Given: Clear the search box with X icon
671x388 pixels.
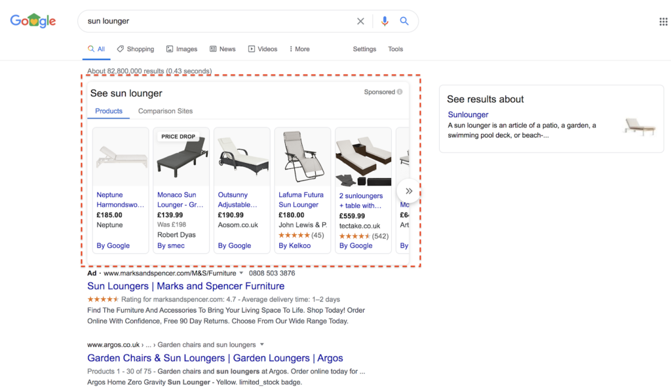Looking at the screenshot, I should [360, 22].
